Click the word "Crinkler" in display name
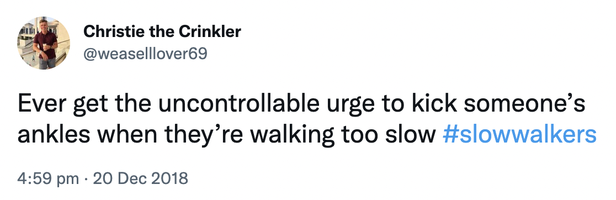Screen dimensions: 616x200 [x=210, y=31]
